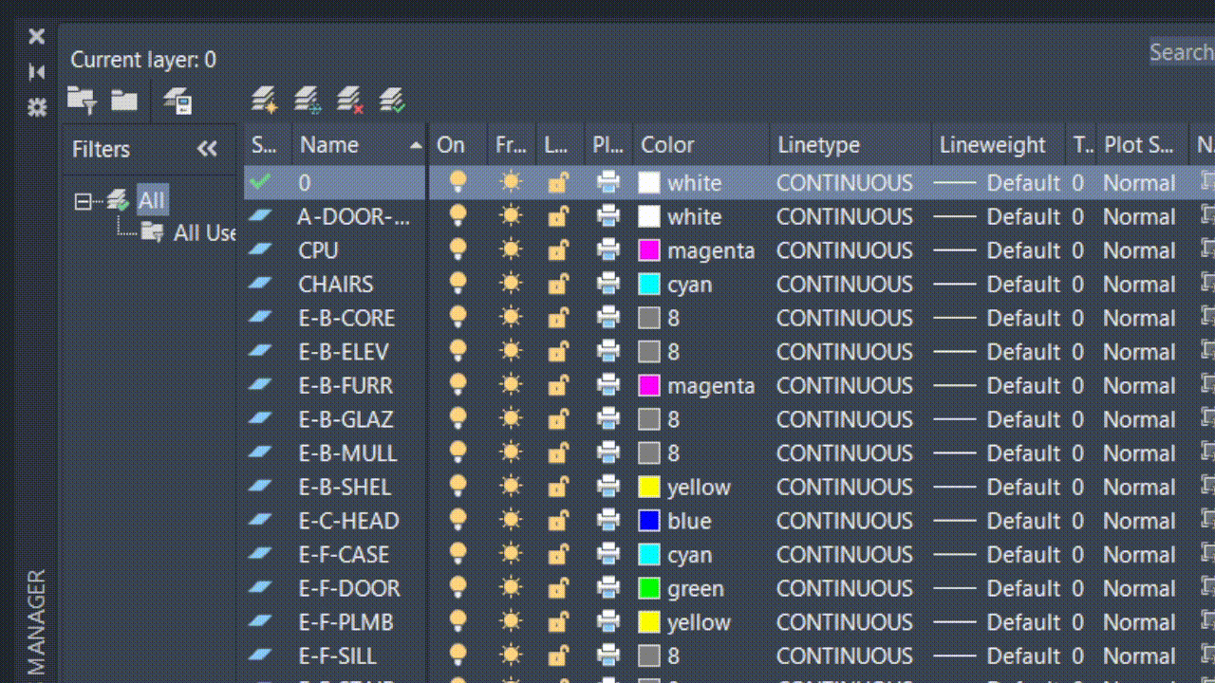The image size is (1215, 683).
Task: Select the E-F-DOOR layer name
Action: [349, 588]
